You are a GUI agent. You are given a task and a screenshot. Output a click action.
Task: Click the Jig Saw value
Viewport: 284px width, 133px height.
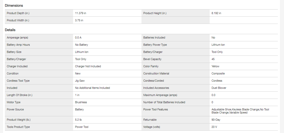pyautogui.click(x=80, y=81)
